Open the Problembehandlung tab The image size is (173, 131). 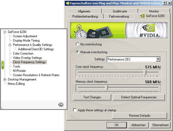(85, 16)
